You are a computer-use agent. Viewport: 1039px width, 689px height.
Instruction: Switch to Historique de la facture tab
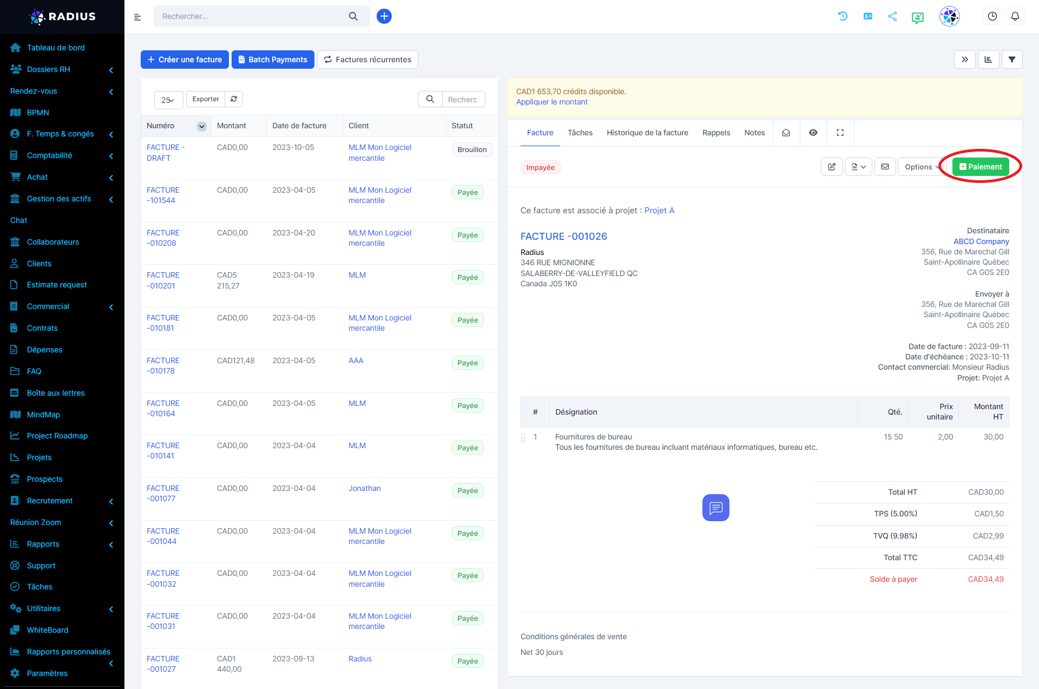(647, 133)
